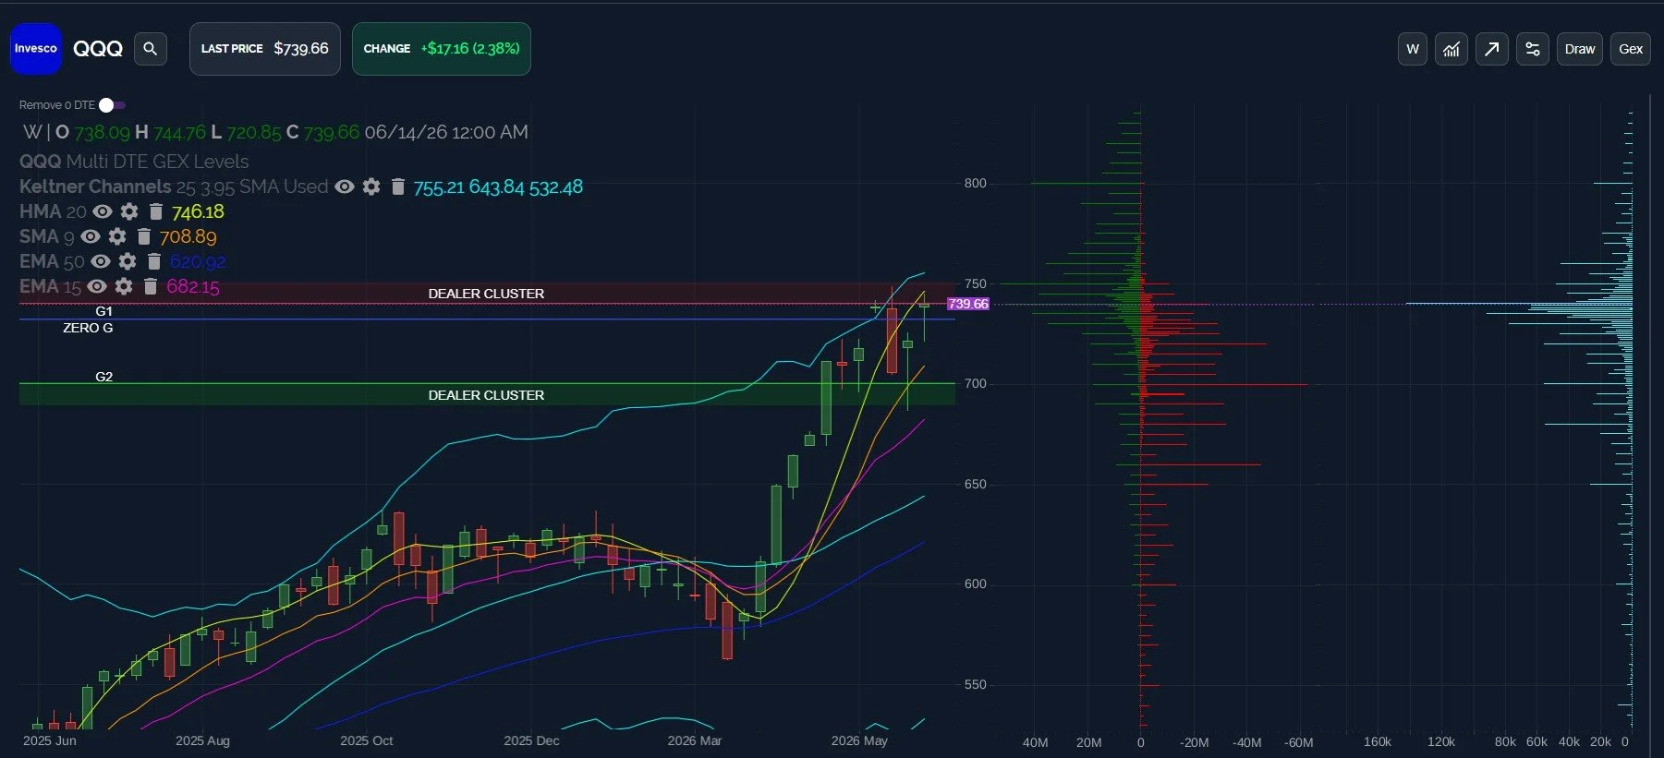
Task: Click the G2 level label
Action: (103, 377)
